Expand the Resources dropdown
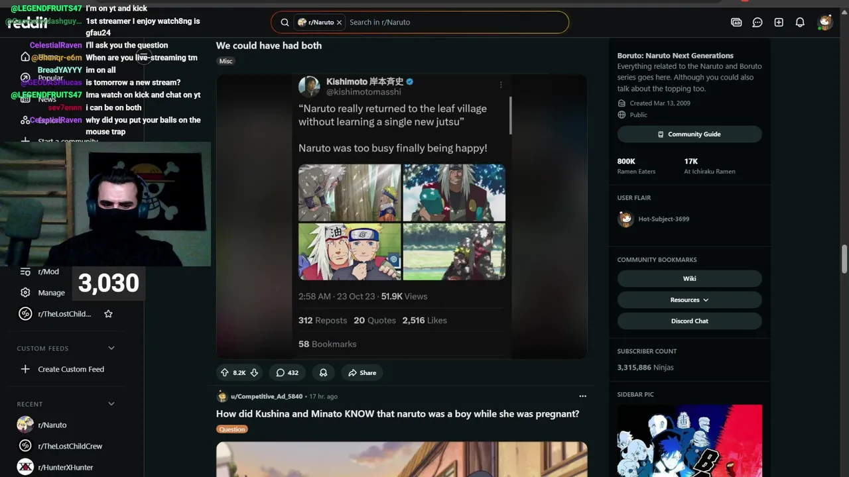The width and height of the screenshot is (849, 477). pyautogui.click(x=689, y=299)
